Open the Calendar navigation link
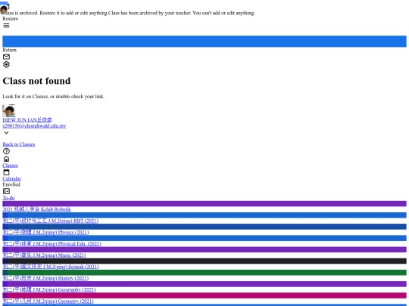The height and width of the screenshot is (306, 409). (11, 179)
